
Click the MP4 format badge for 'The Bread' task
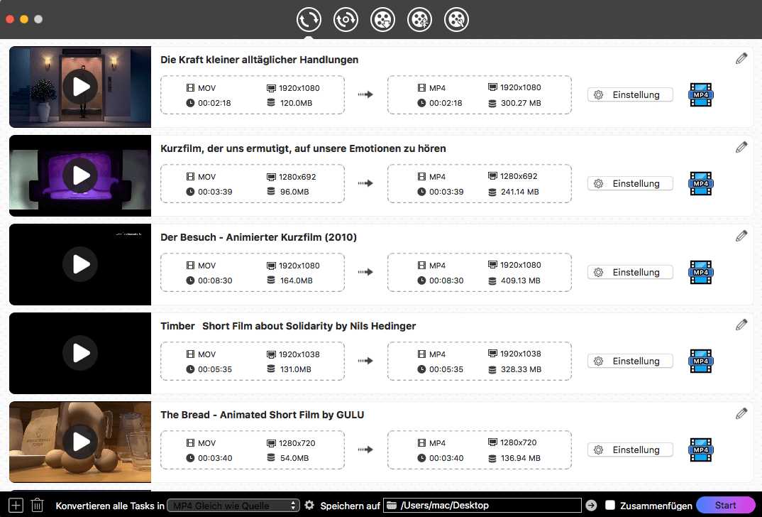pos(700,450)
